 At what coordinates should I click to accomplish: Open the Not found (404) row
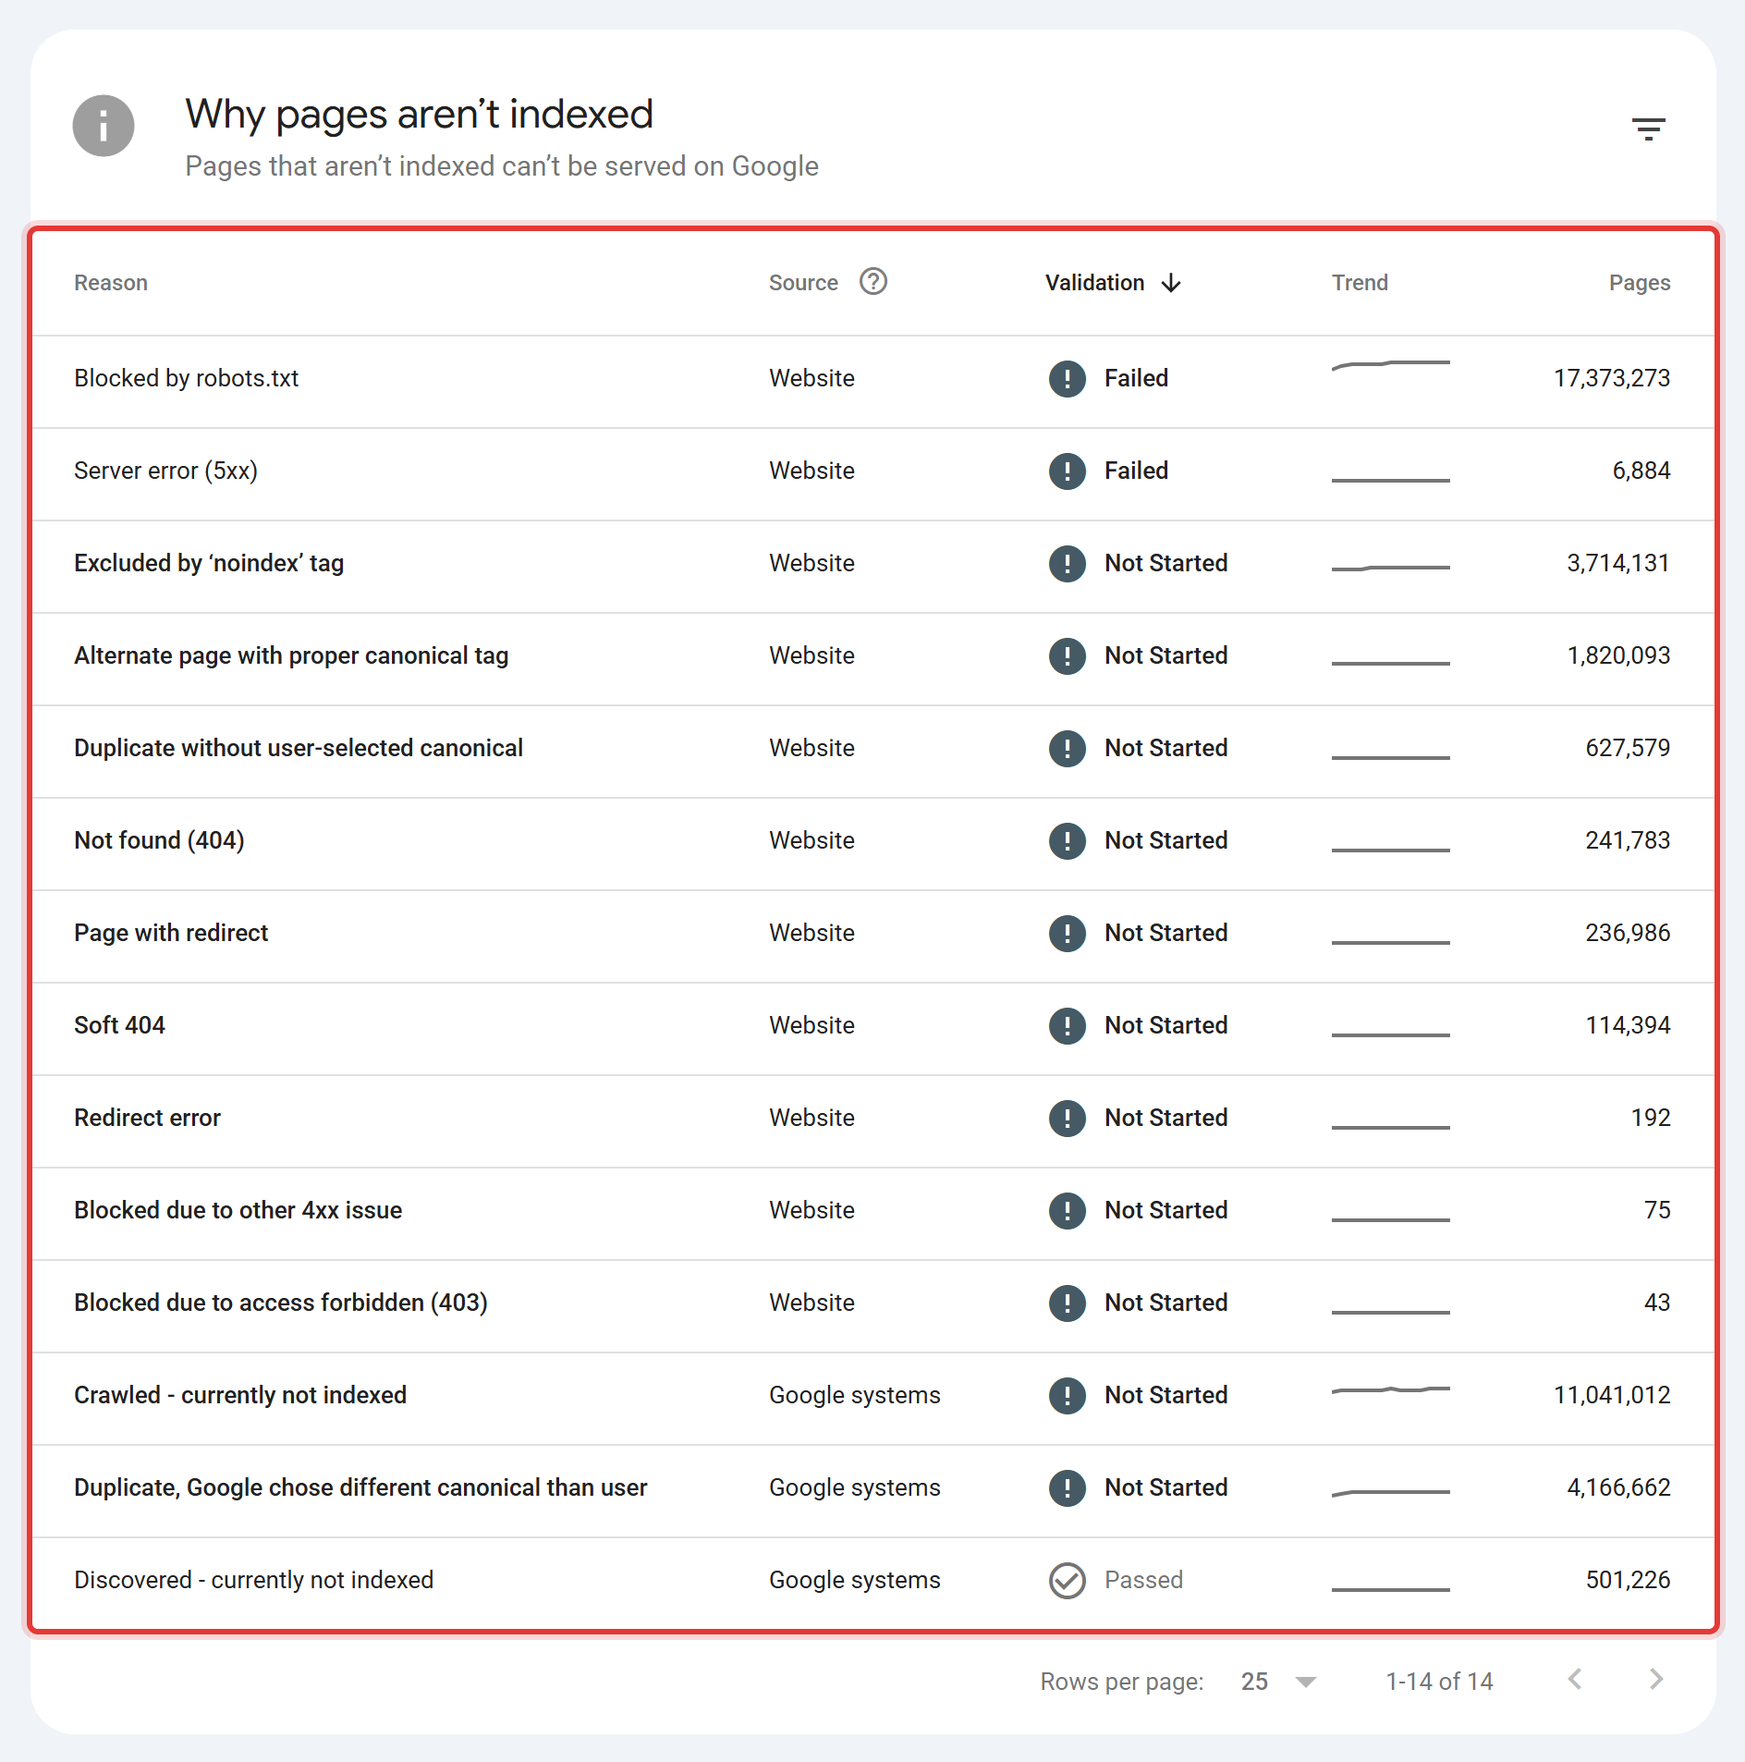872,843
